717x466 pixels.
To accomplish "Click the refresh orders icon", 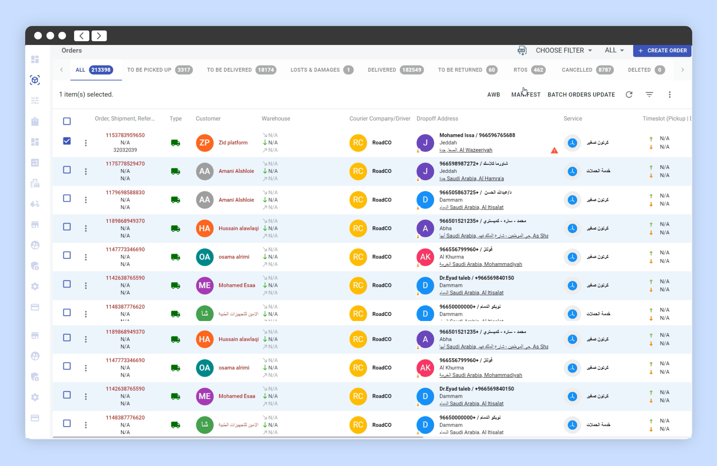I will [629, 95].
